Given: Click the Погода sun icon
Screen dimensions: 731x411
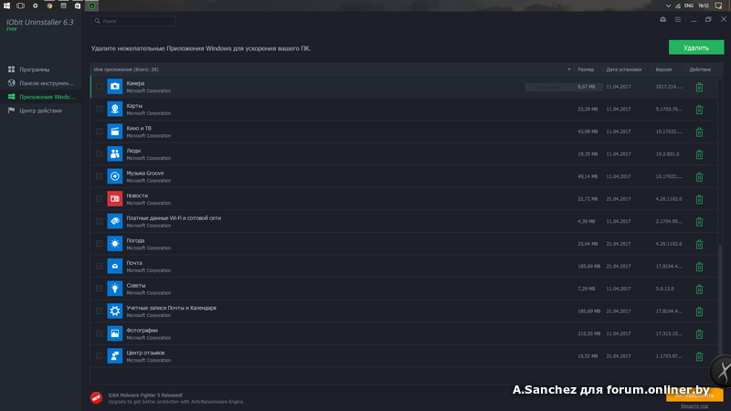Looking at the screenshot, I should pyautogui.click(x=115, y=244).
